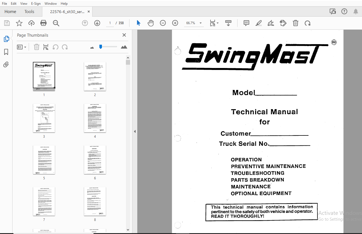Upload document to cloud icon

31,23
